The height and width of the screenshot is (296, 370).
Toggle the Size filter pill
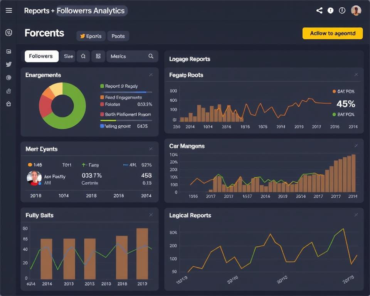pyautogui.click(x=68, y=56)
